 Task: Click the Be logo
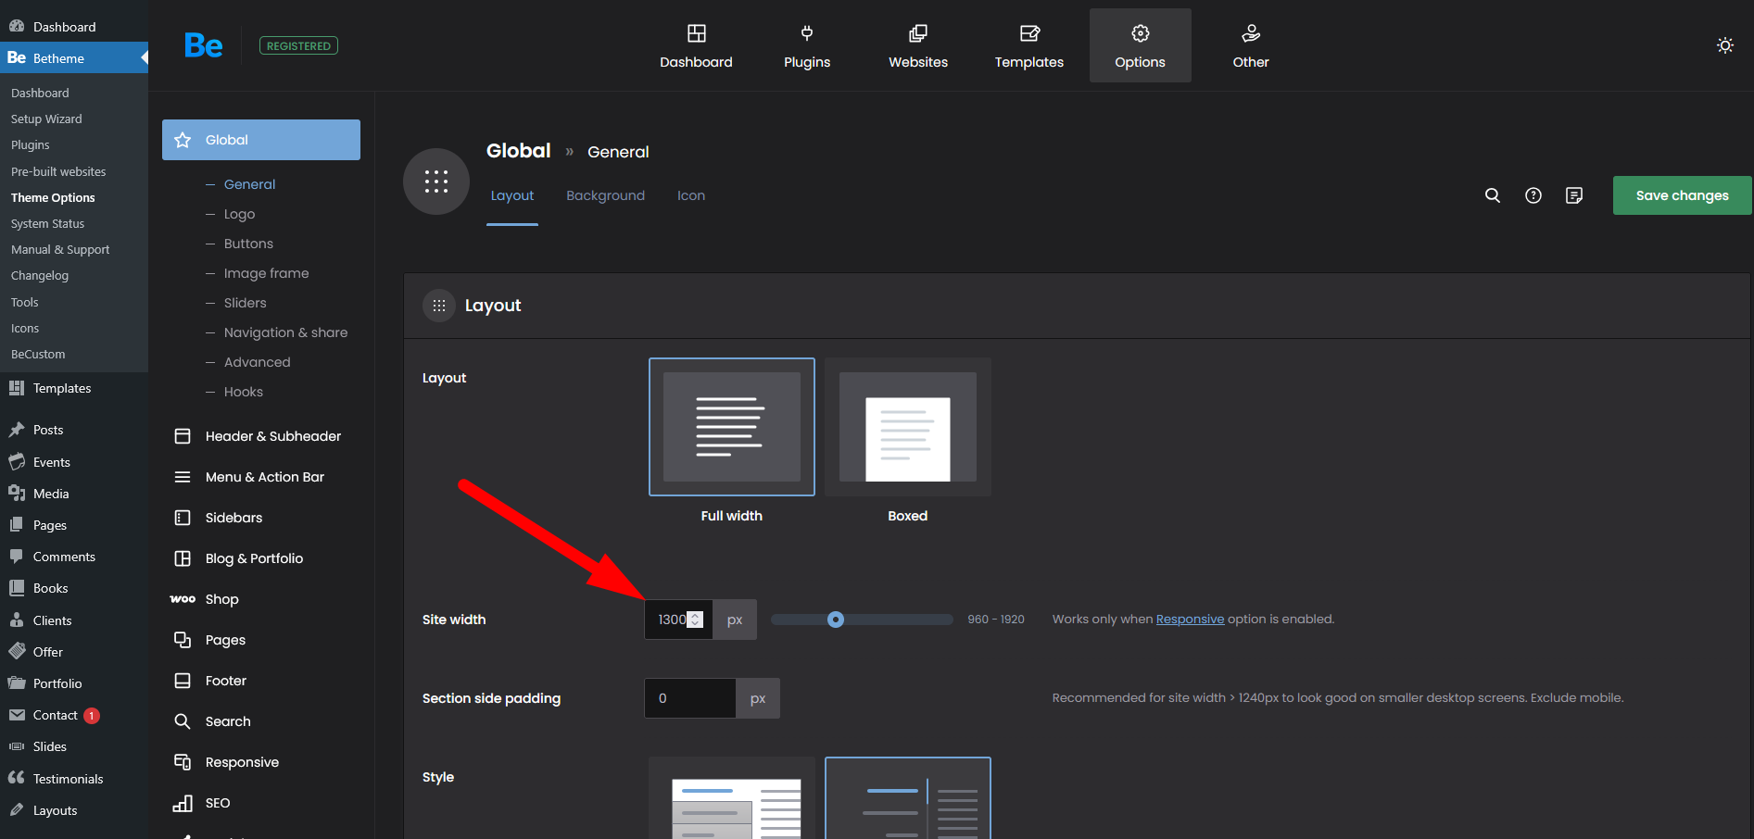pyautogui.click(x=203, y=45)
